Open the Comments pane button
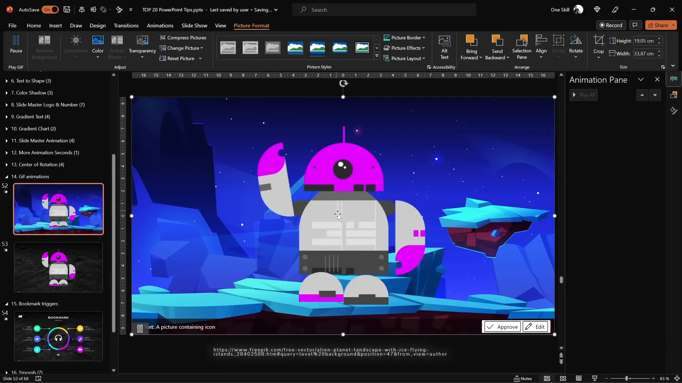Screen dimensions: 682x383 pyautogui.click(x=635, y=25)
